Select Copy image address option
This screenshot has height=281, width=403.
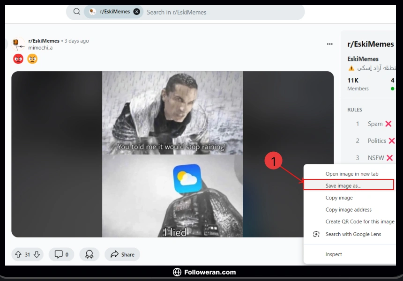coord(348,209)
